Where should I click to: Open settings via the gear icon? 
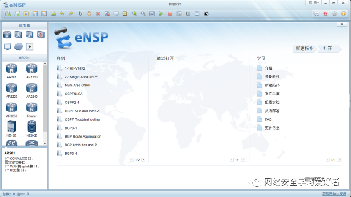click(x=335, y=14)
